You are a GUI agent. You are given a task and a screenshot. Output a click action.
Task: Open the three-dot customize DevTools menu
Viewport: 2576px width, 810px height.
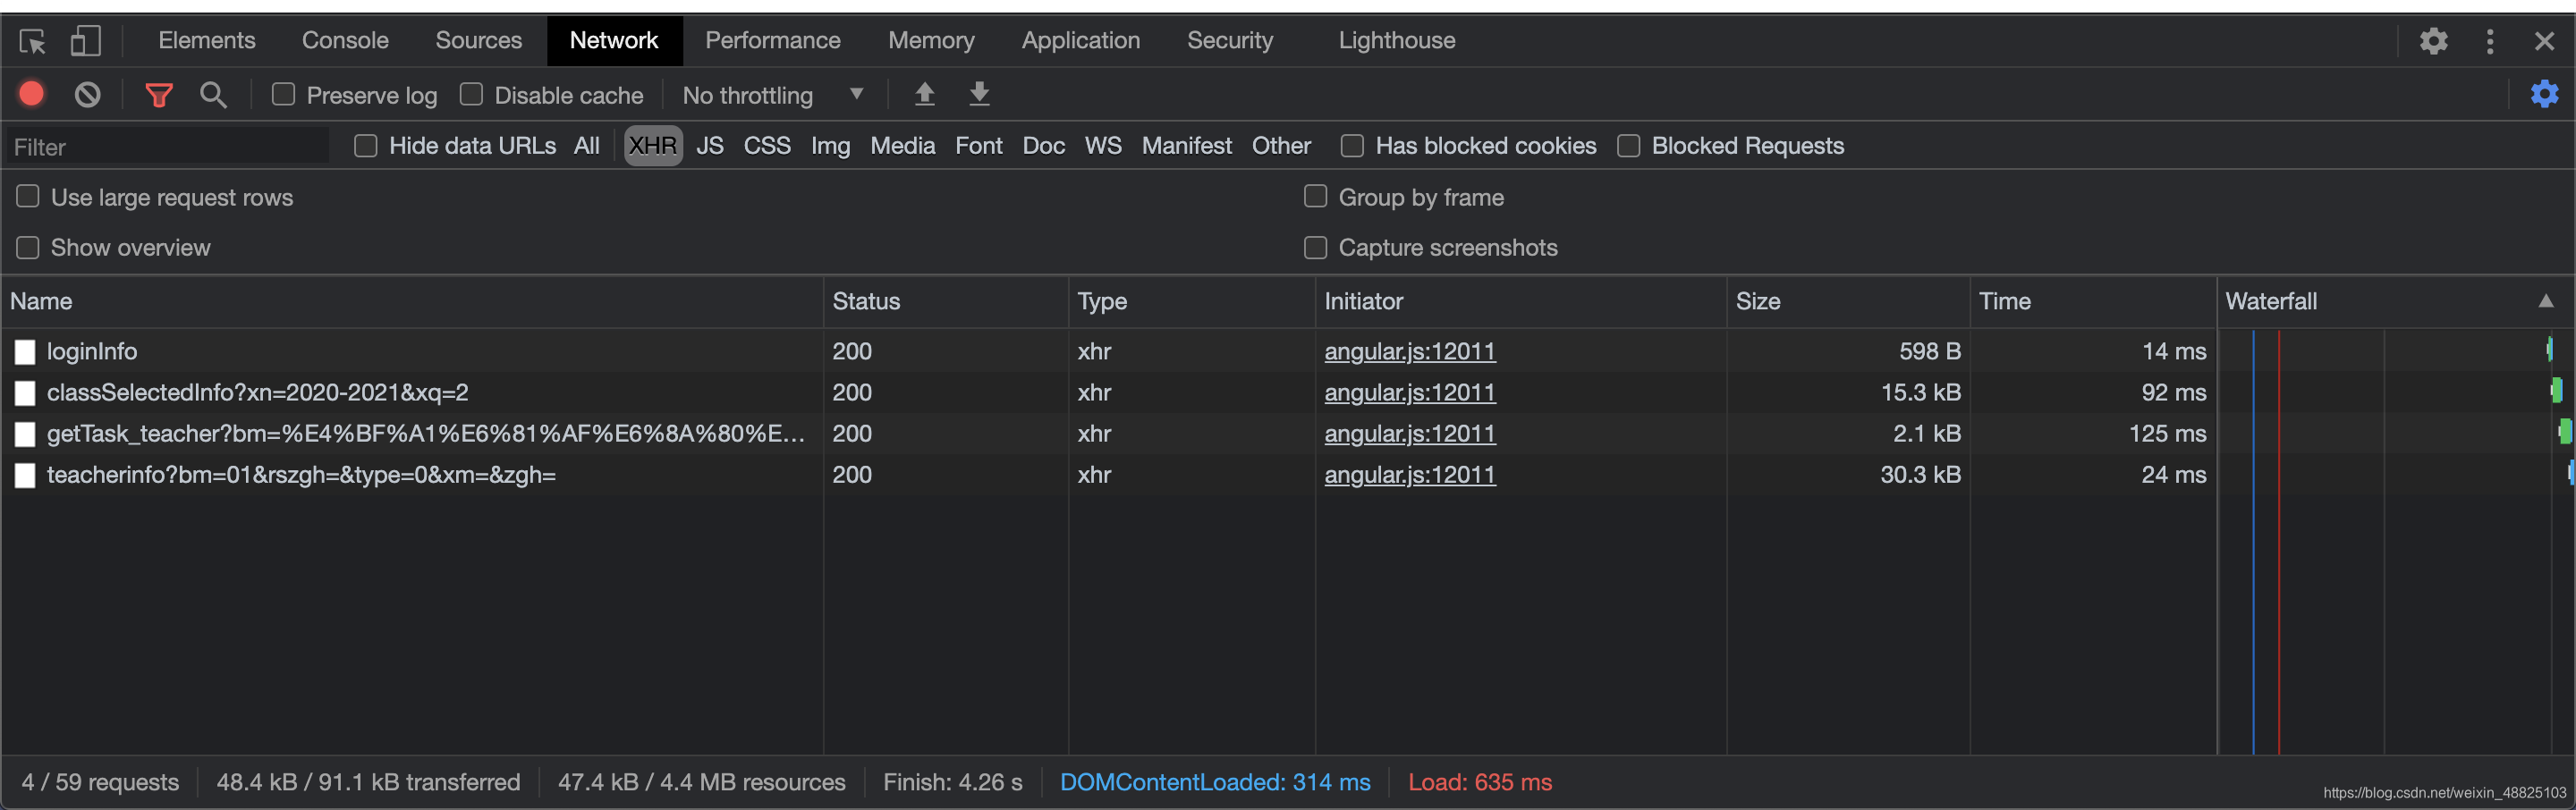[x=2490, y=41]
